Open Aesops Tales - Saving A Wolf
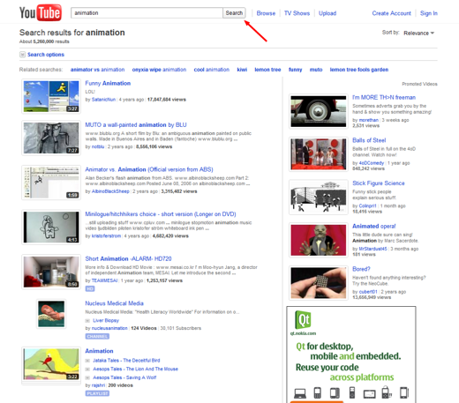Viewport: 459px width, 403px height. point(124,377)
